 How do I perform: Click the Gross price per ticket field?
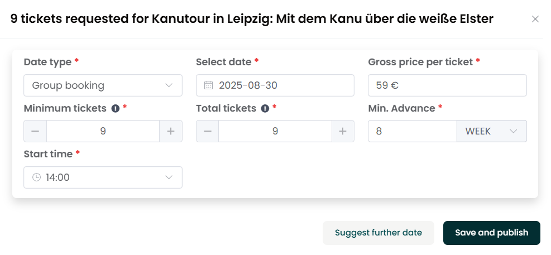(x=447, y=85)
